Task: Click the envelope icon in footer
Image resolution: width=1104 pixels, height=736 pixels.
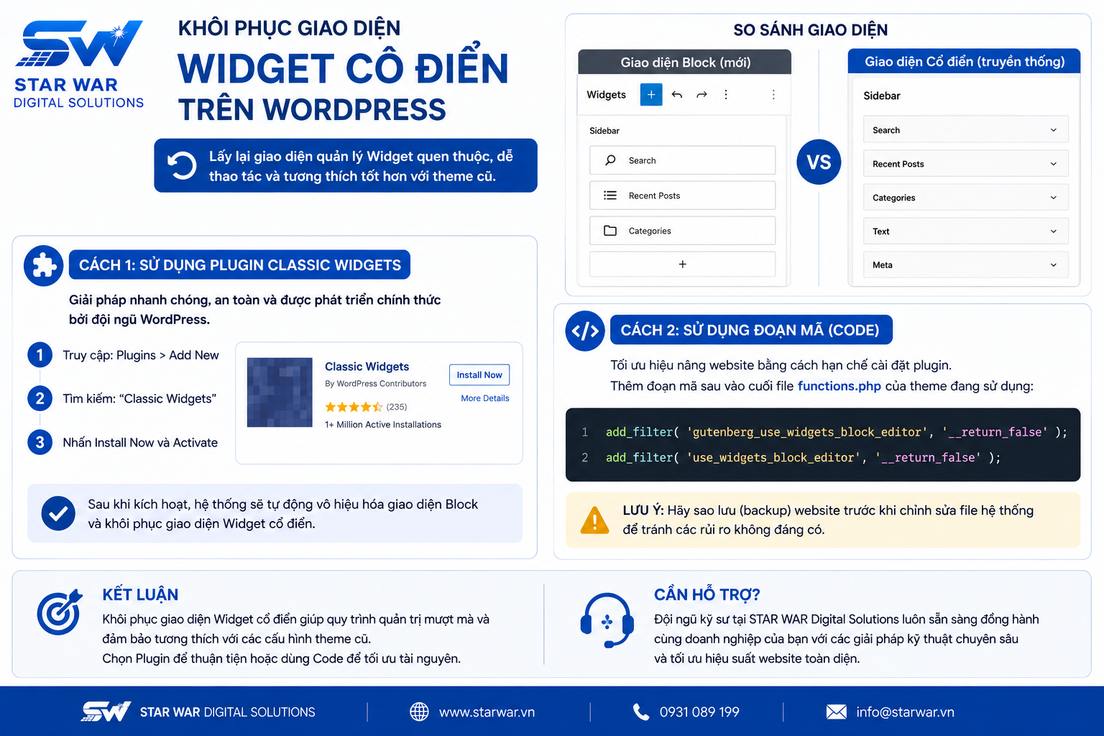Action: pyautogui.click(x=836, y=712)
